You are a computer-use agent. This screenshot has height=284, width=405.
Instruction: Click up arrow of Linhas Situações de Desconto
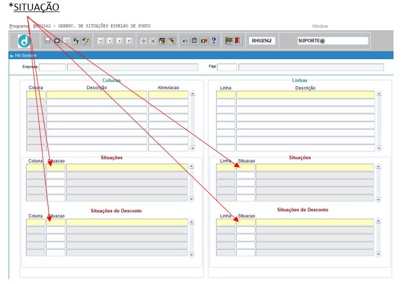tap(378, 221)
